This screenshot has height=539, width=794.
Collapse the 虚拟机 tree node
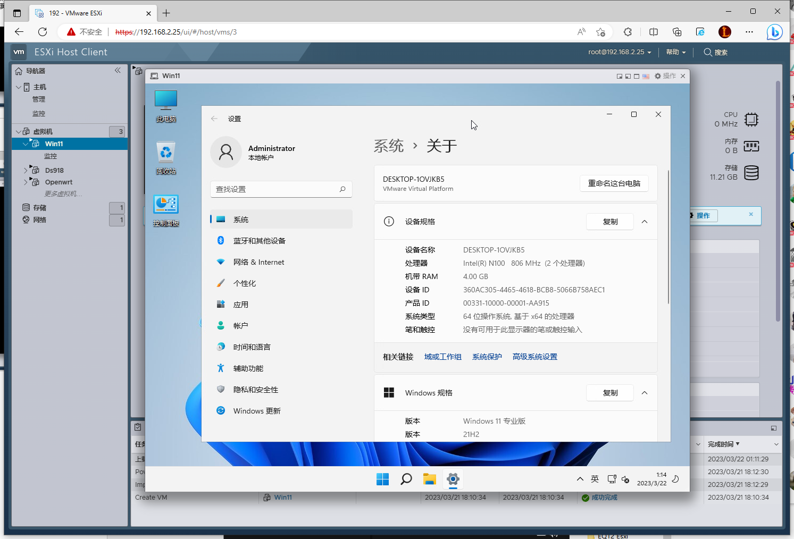tap(19, 132)
